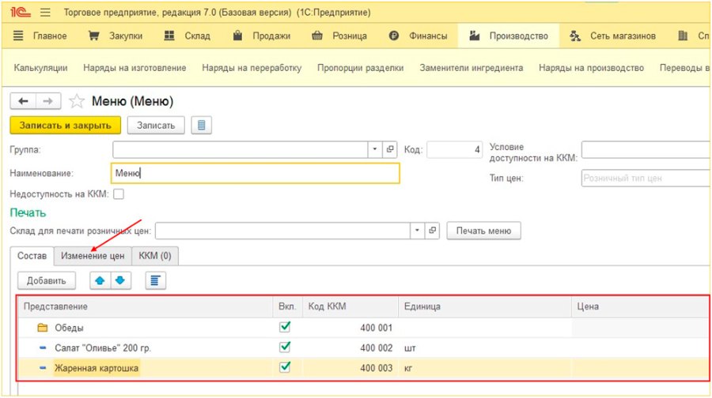
Task: Click the Печать меню button
Action: pyautogui.click(x=483, y=231)
